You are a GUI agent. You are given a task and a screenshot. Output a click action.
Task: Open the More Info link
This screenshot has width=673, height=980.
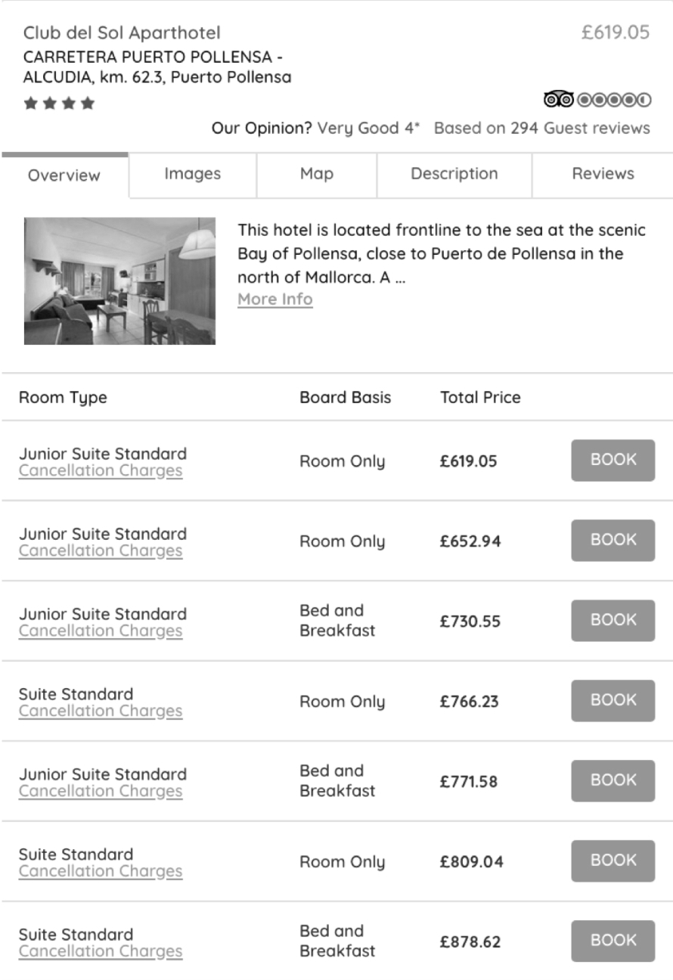point(274,299)
